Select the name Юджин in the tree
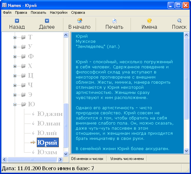The width and height of the screenshot is (191, 174). [x=50, y=114]
